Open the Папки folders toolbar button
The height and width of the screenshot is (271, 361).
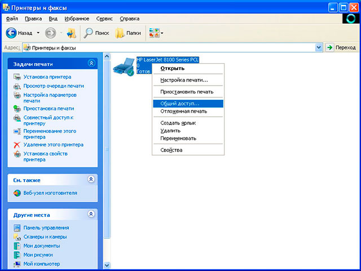click(128, 33)
